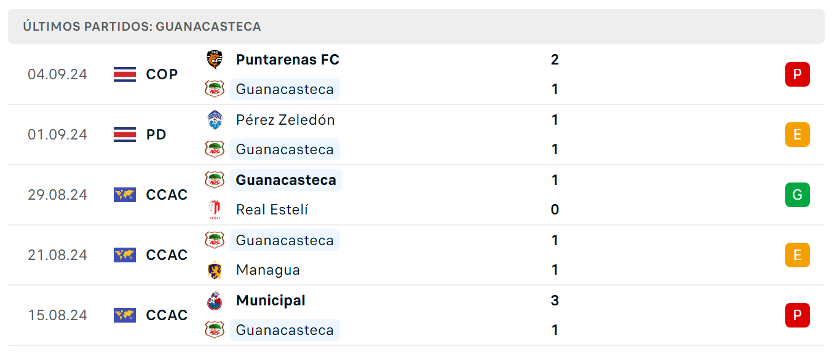Click the CCAC label on 21.08.24 row

167,255
